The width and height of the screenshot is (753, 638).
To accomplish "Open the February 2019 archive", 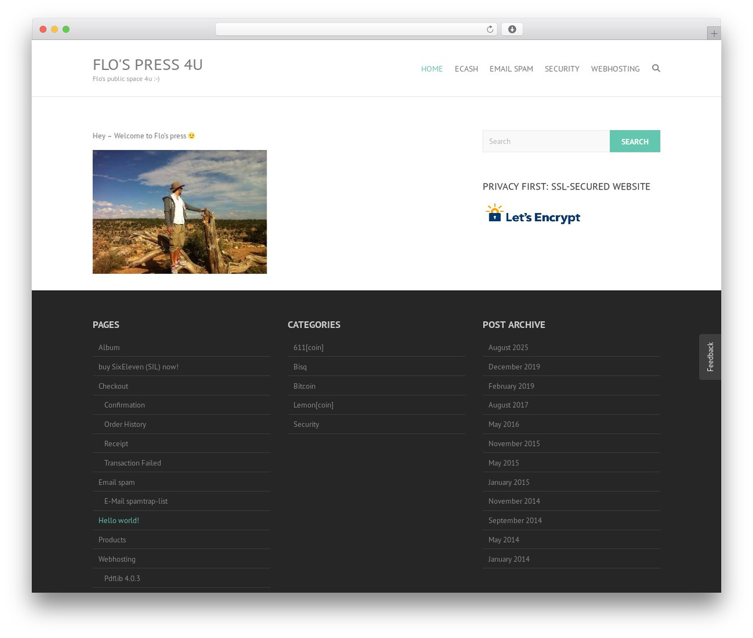I will pyautogui.click(x=511, y=386).
